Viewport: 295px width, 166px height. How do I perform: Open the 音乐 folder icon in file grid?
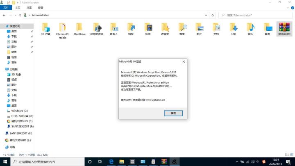click(250, 27)
